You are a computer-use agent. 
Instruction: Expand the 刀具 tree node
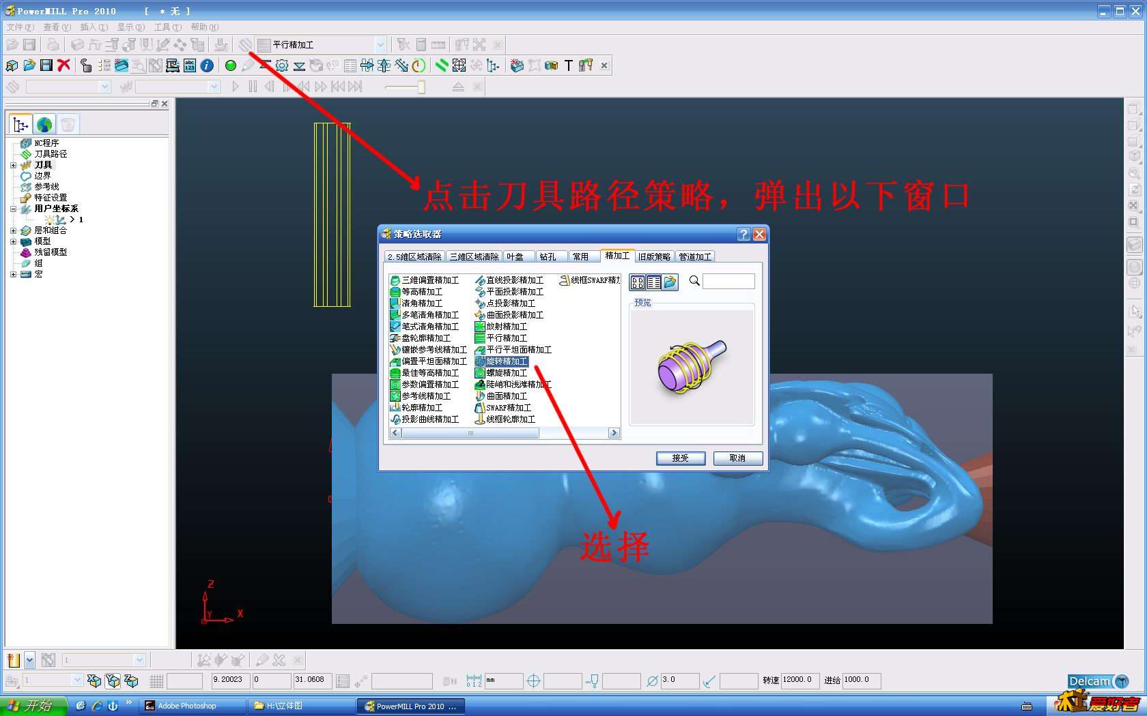pyautogui.click(x=13, y=165)
